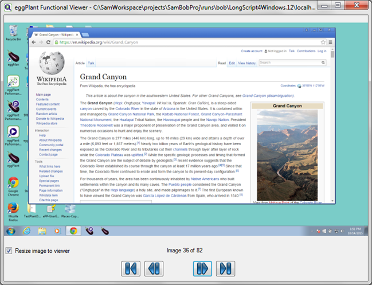This screenshot has height=285, width=372.
Task: Advance to the next image
Action: click(202, 268)
